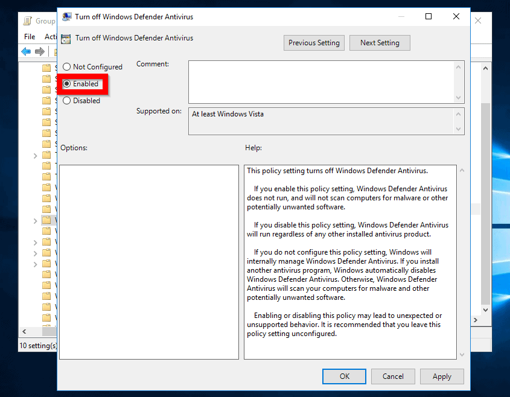Viewport: 510px width, 397px height.
Task: Click the left scroll arrow under the tree
Action: pyautogui.click(x=24, y=332)
